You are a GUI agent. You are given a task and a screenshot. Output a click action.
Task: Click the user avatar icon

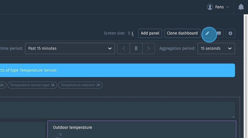(210, 7)
